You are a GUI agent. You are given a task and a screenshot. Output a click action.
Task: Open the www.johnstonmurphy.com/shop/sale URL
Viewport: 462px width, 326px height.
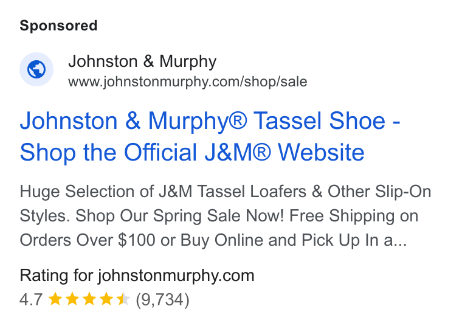click(x=188, y=81)
